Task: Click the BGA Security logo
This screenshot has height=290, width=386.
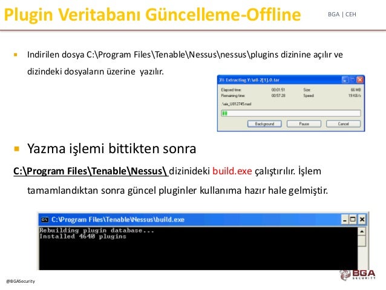Action: pyautogui.click(x=358, y=274)
